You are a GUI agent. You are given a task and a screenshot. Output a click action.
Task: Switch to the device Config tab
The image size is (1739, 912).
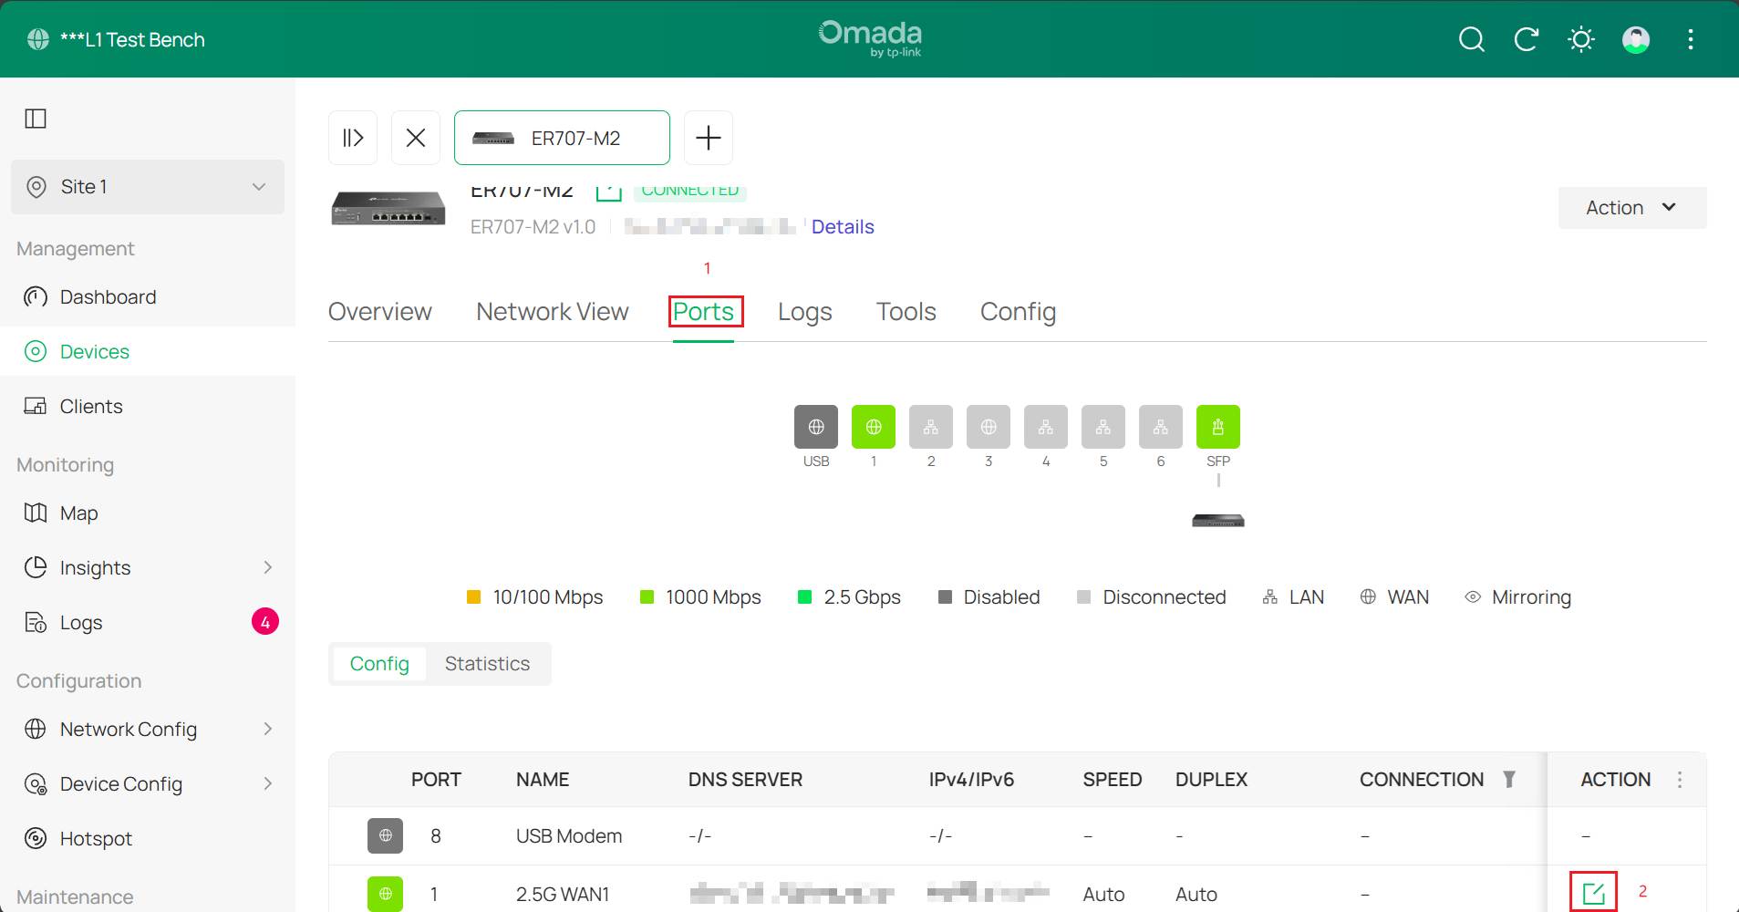coord(1018,312)
